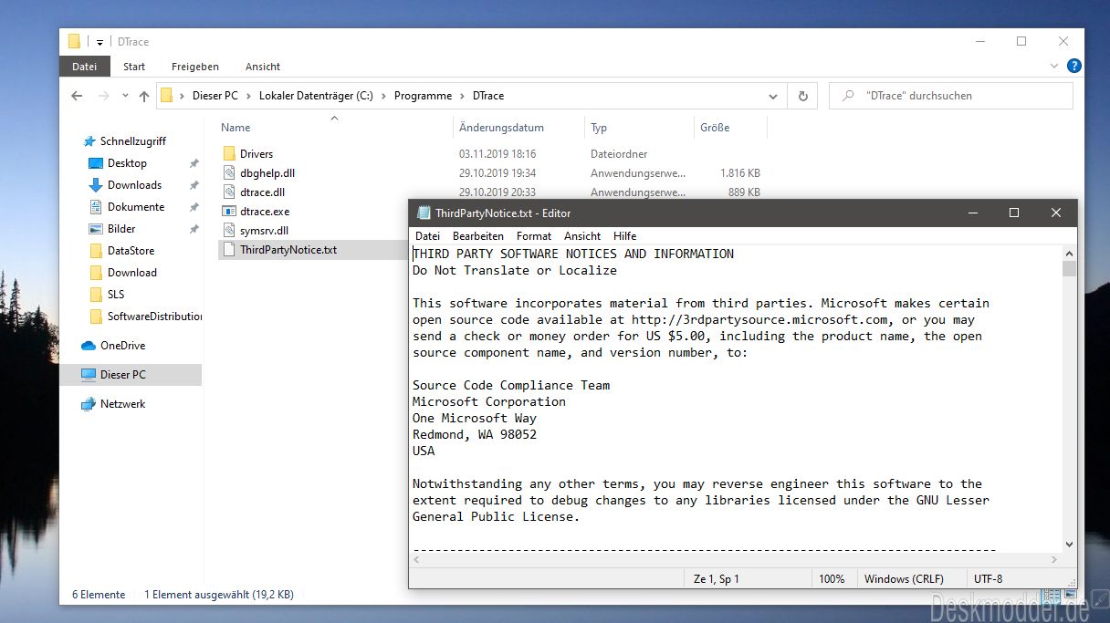Select the symsrv.dll file icon
The width and height of the screenshot is (1110, 623).
tap(230, 231)
